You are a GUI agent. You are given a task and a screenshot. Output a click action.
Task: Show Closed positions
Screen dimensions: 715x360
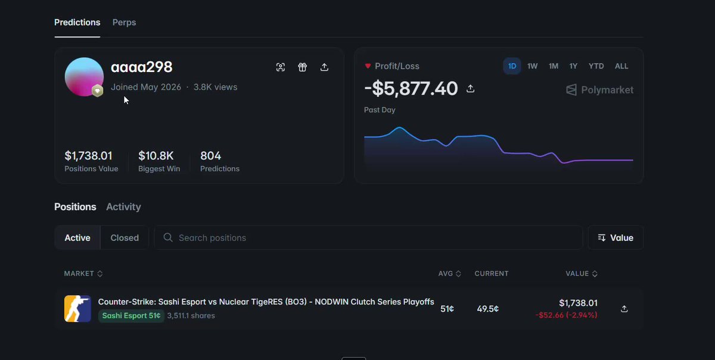click(x=125, y=237)
